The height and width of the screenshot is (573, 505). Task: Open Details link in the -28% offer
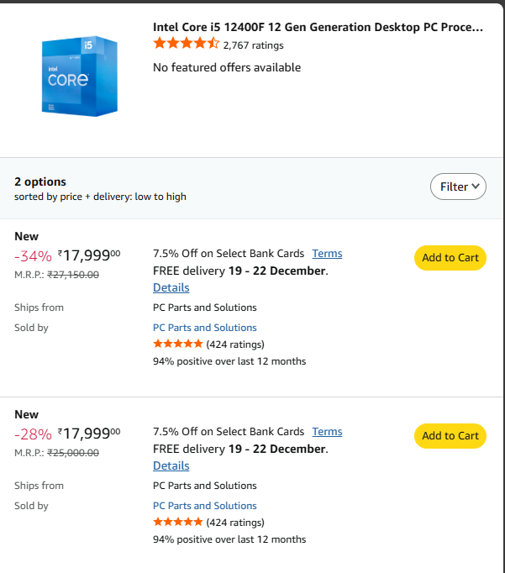[171, 465]
